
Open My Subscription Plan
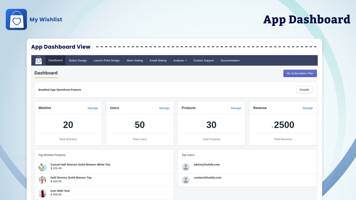click(300, 73)
